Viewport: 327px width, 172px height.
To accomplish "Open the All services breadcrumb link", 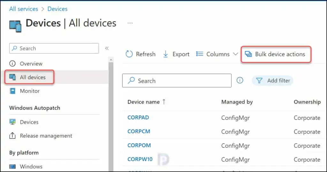I will [x=24, y=9].
